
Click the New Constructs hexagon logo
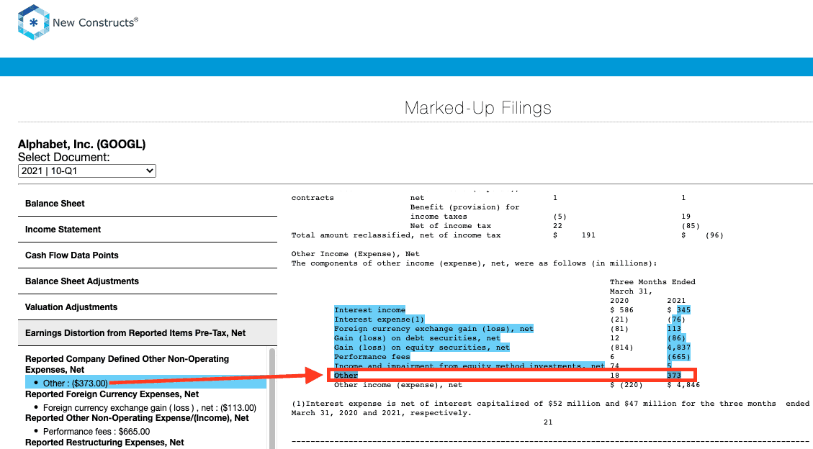pos(34,22)
